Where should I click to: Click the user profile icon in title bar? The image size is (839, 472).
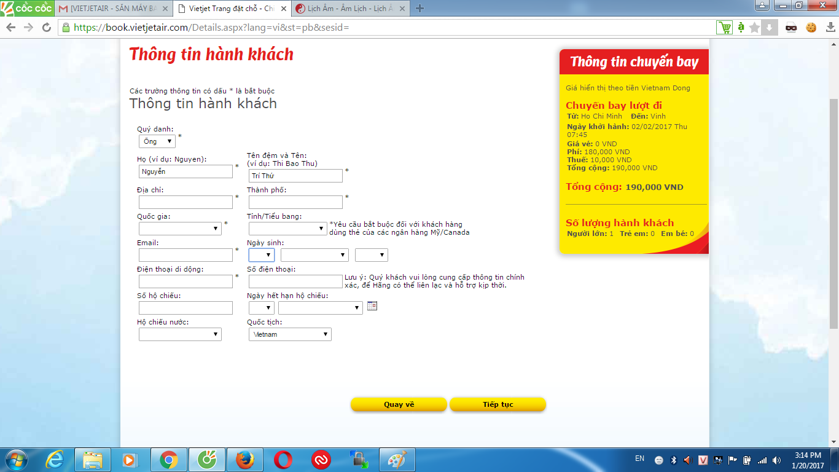763,6
